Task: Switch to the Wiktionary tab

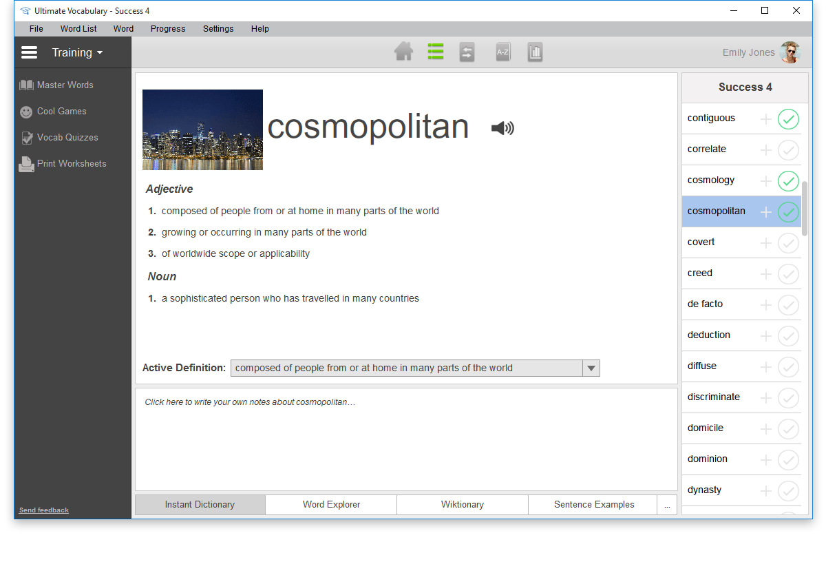Action: (462, 505)
